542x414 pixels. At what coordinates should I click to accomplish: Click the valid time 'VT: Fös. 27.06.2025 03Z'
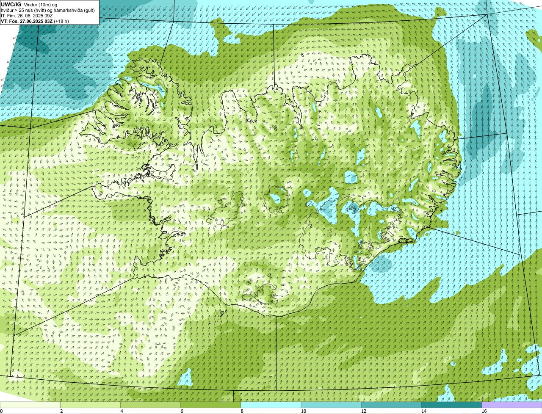click(27, 21)
